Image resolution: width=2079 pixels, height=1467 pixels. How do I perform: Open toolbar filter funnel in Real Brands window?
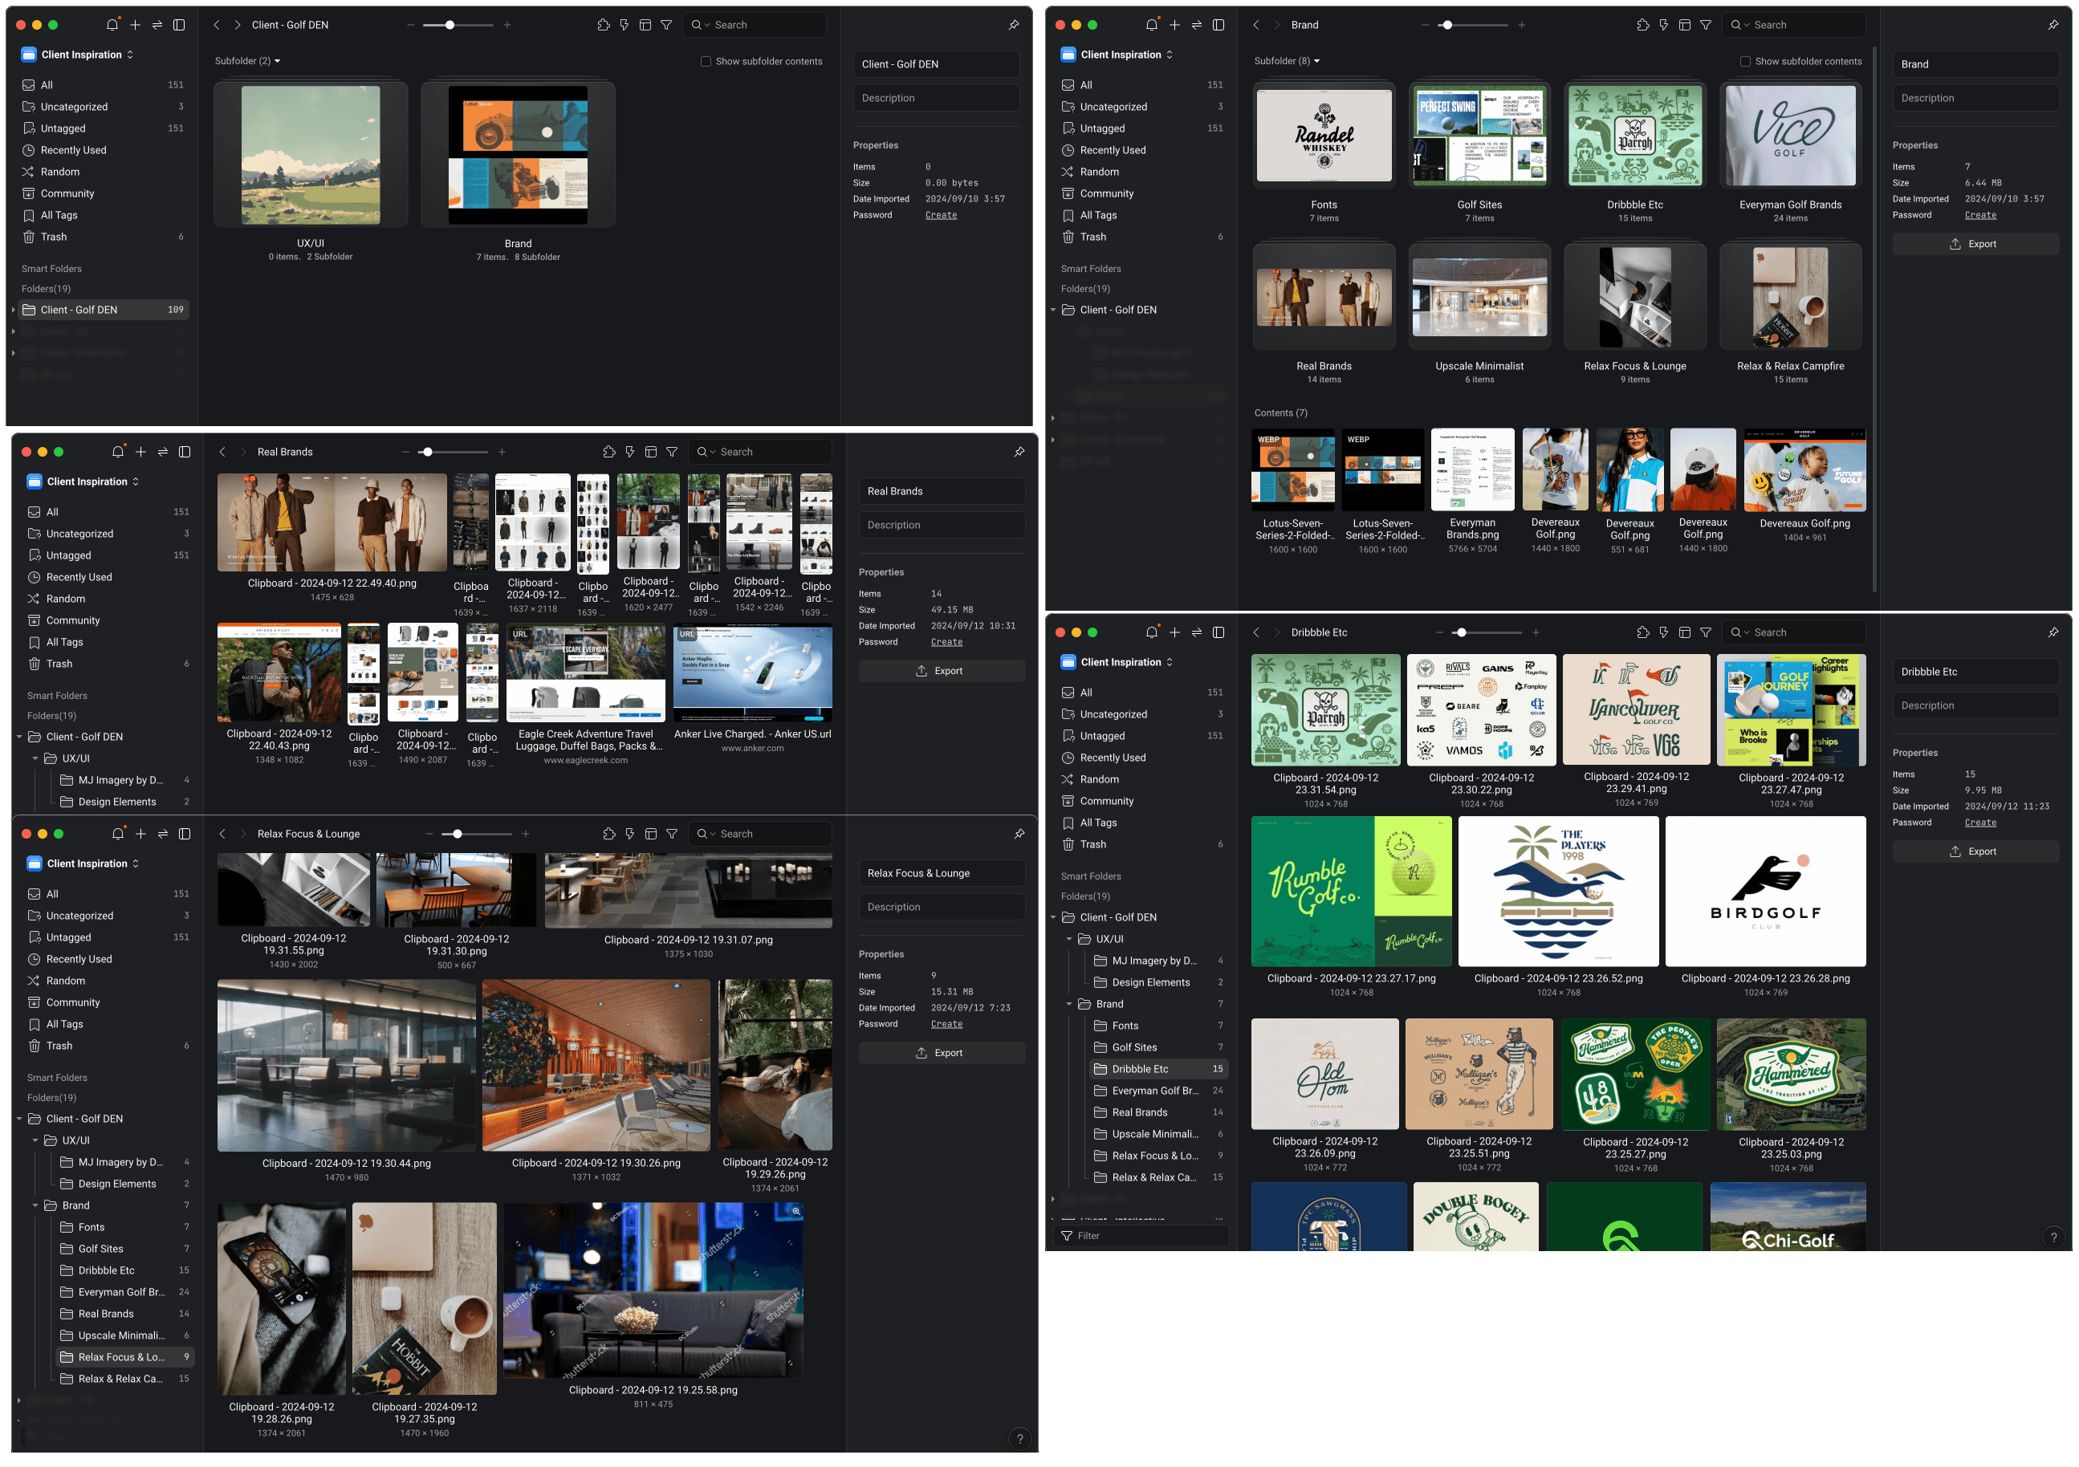click(672, 452)
